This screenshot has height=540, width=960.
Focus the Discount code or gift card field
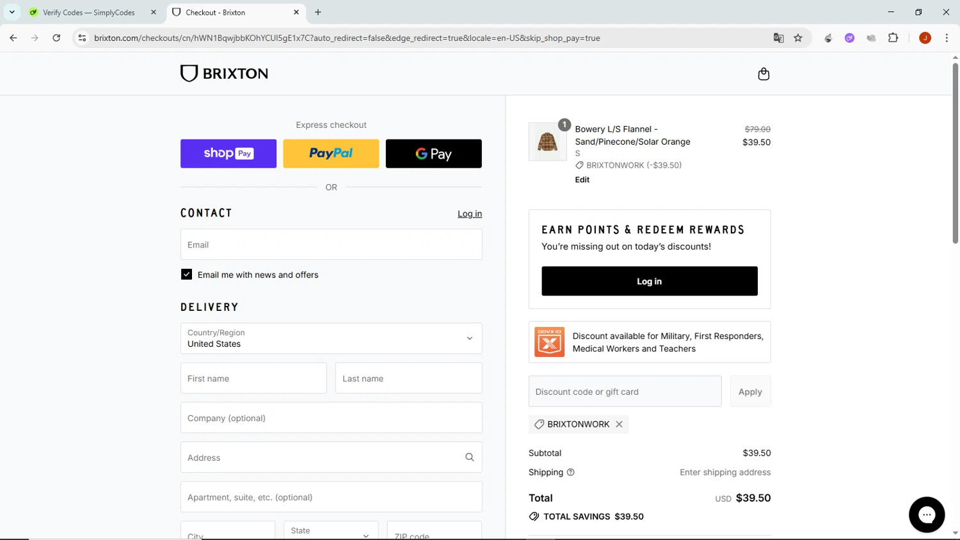pyautogui.click(x=625, y=392)
